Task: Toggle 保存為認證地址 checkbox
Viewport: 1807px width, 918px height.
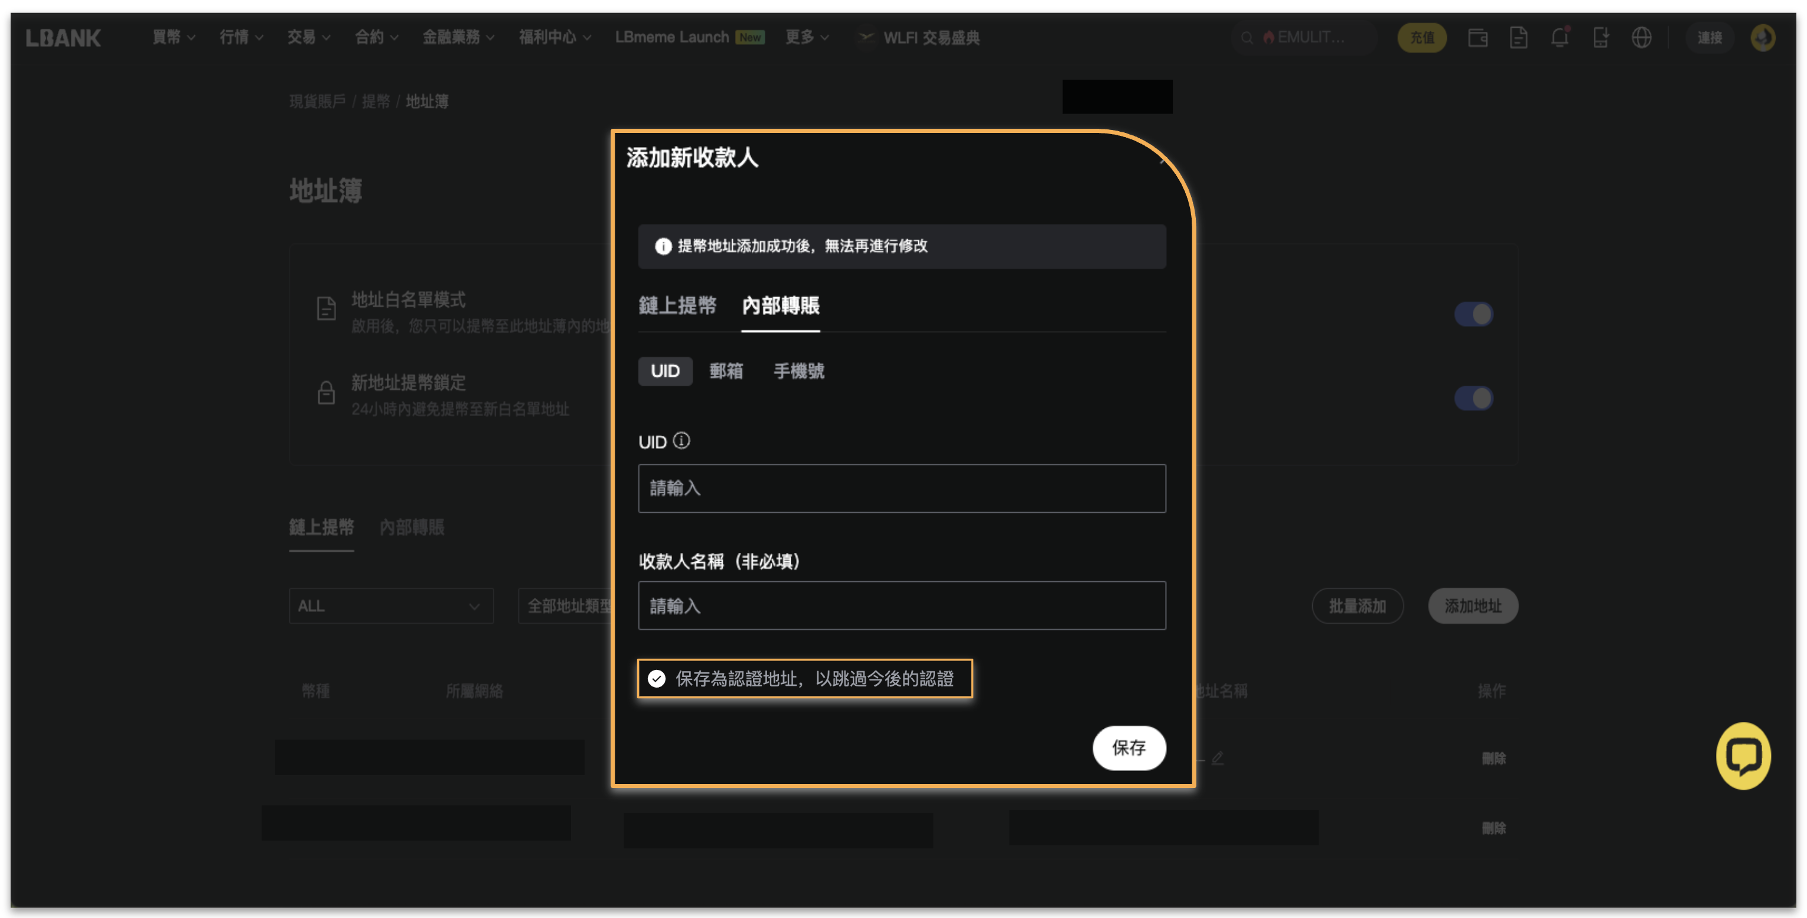Action: click(x=657, y=679)
